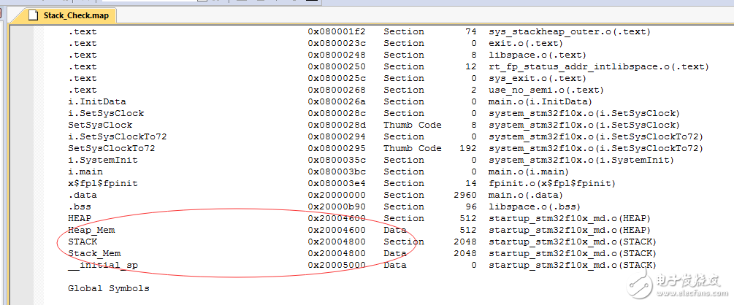
Task: Click the file icon on Stack_Check.map tab
Action: click(x=33, y=15)
